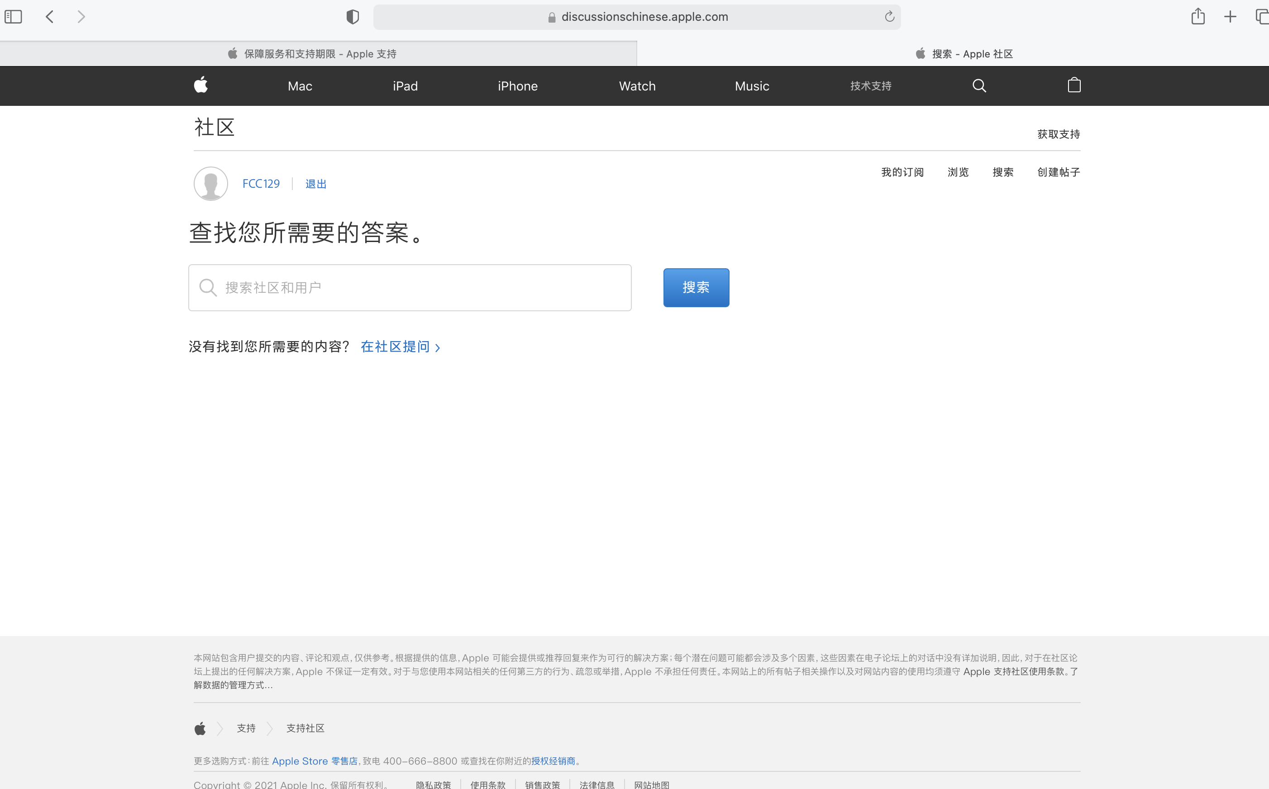The image size is (1269, 789).
Task: Open the privacy shield report icon
Action: pyautogui.click(x=353, y=17)
